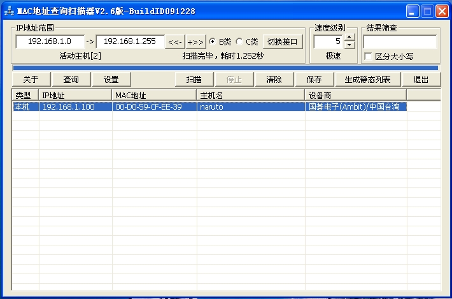Click the +>> next range button

195,42
